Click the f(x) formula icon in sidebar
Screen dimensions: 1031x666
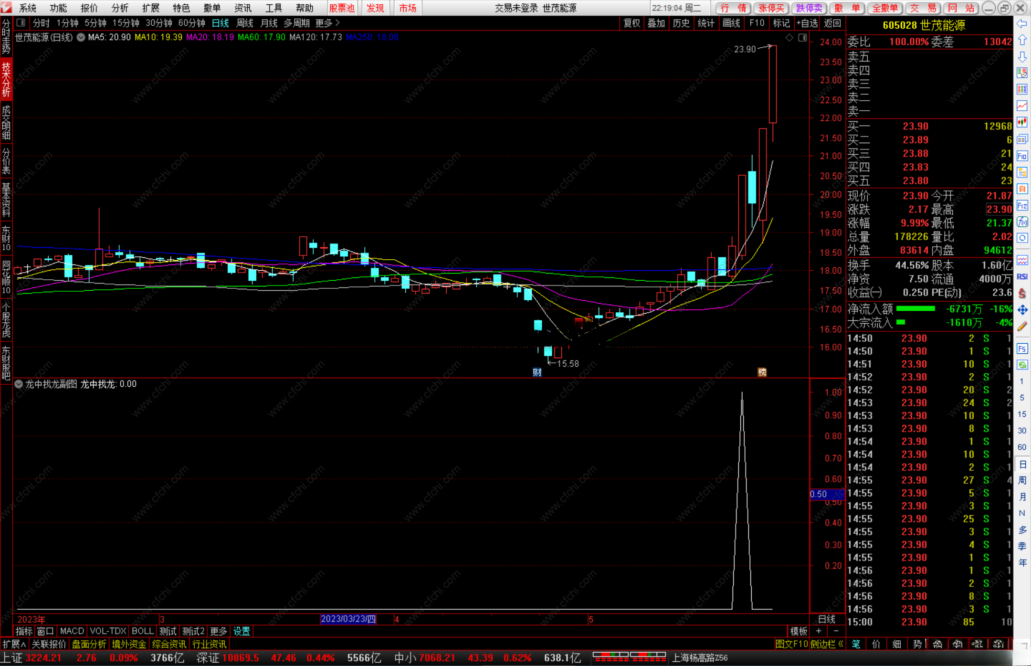(x=1022, y=222)
